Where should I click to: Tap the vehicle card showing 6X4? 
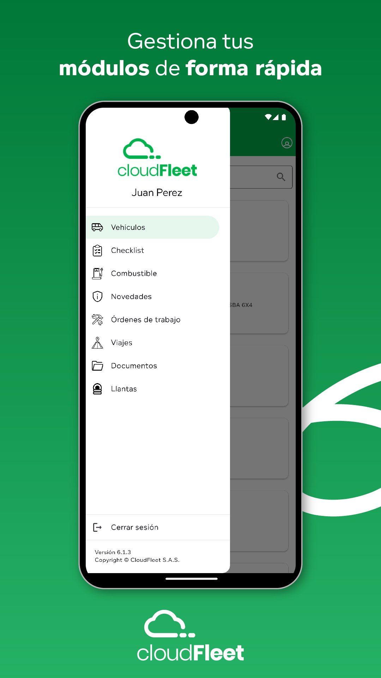[x=259, y=304]
